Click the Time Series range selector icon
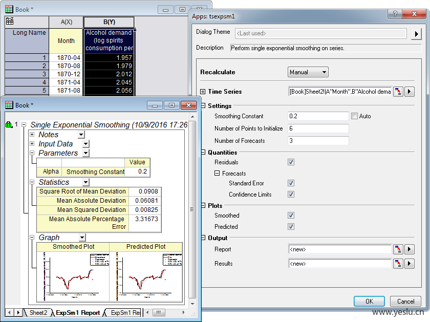The image size is (430, 322). point(398,91)
